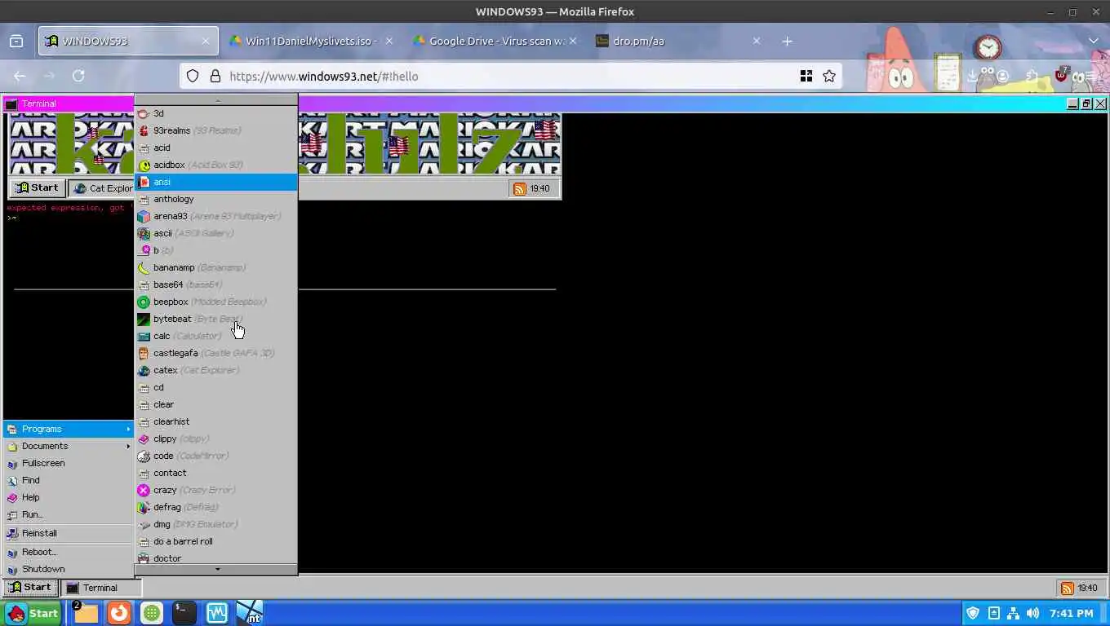The width and height of the screenshot is (1110, 626).
Task: Open a new Firefox tab
Action: coord(787,41)
